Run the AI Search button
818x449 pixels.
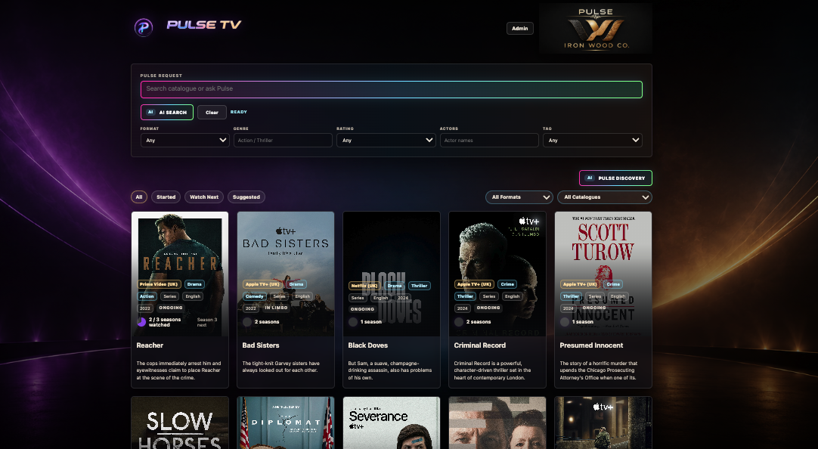tap(167, 112)
